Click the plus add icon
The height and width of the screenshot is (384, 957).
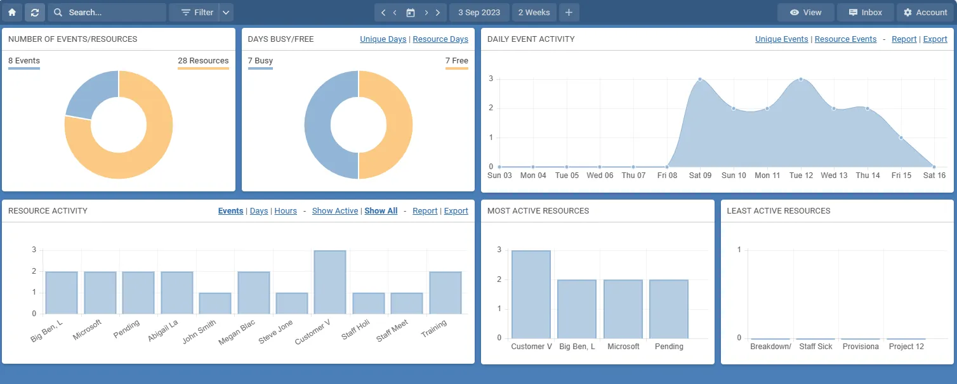pos(569,13)
